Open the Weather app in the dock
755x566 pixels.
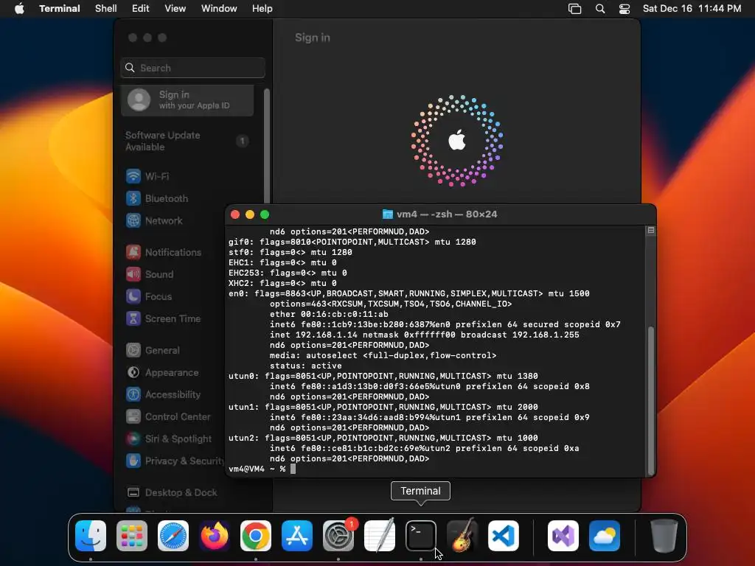click(x=605, y=536)
